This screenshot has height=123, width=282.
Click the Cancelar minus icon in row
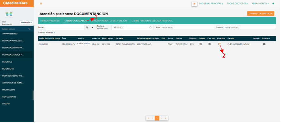(x=209, y=44)
